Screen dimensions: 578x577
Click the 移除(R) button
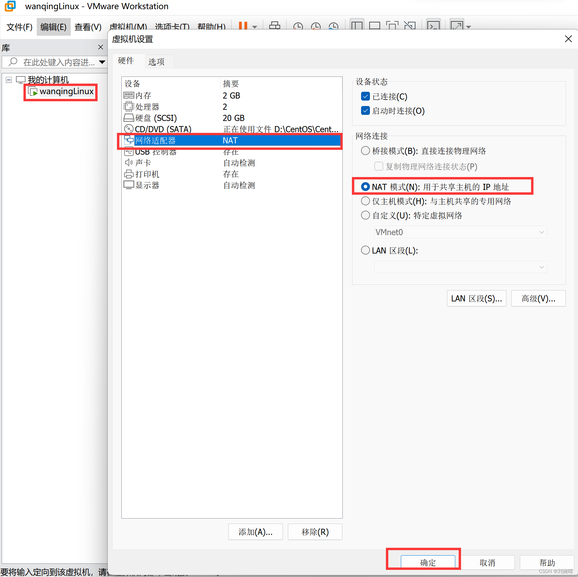point(315,532)
